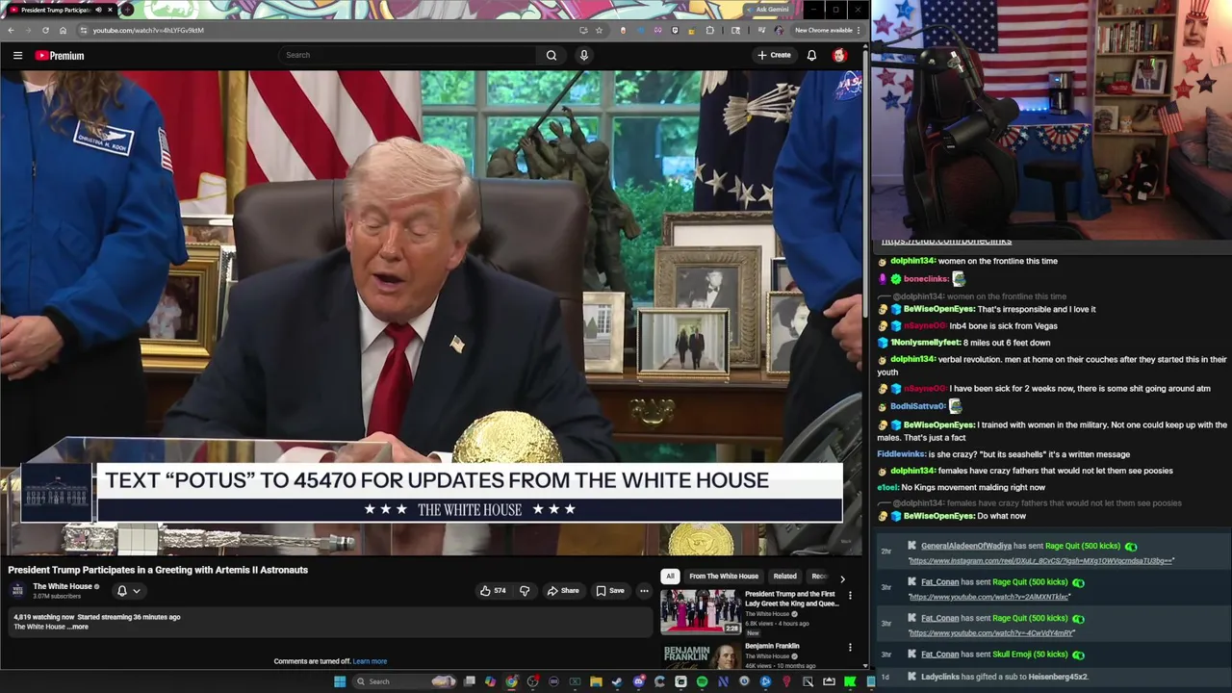Viewport: 1232px width, 693px height.
Task: Select the Related chip
Action: click(784, 577)
